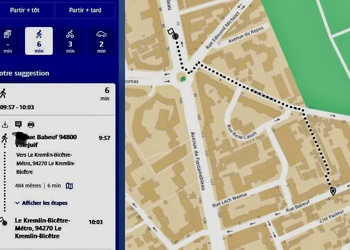This screenshot has width=350, height=250.
Task: Select the car 2 min mode tab
Action: click(x=101, y=41)
